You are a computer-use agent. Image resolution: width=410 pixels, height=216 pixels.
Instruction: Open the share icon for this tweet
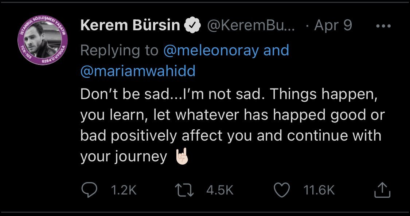382,190
